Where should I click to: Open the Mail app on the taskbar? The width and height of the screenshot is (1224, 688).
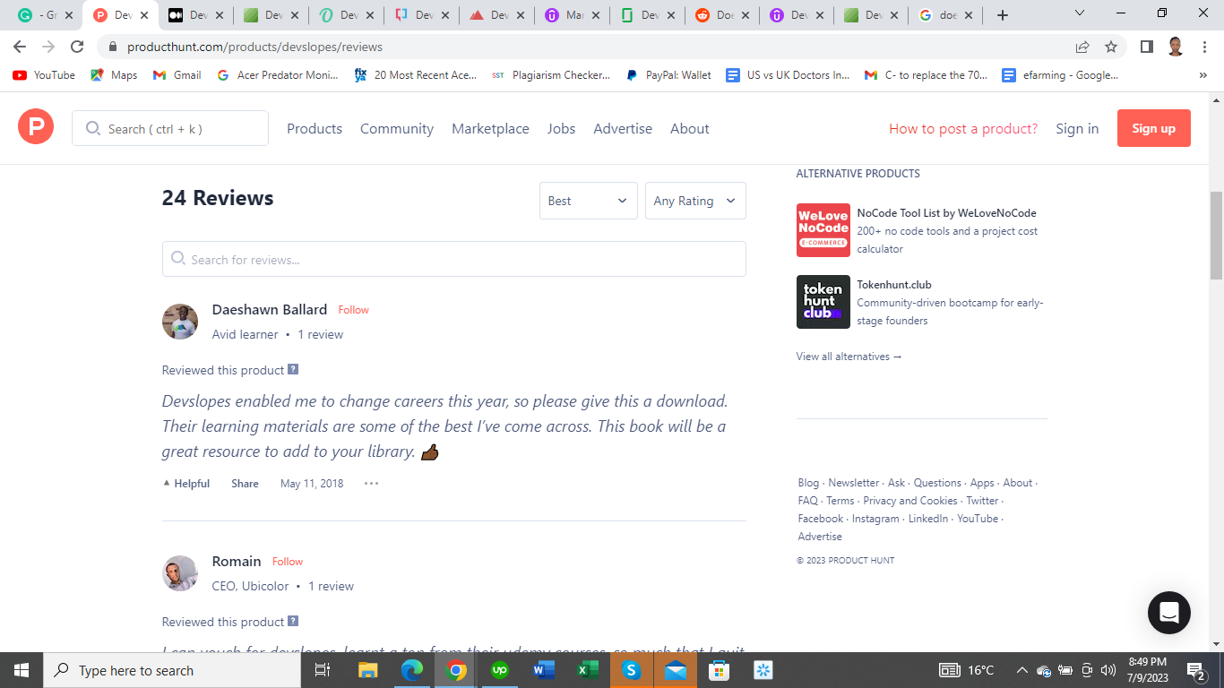tap(676, 670)
